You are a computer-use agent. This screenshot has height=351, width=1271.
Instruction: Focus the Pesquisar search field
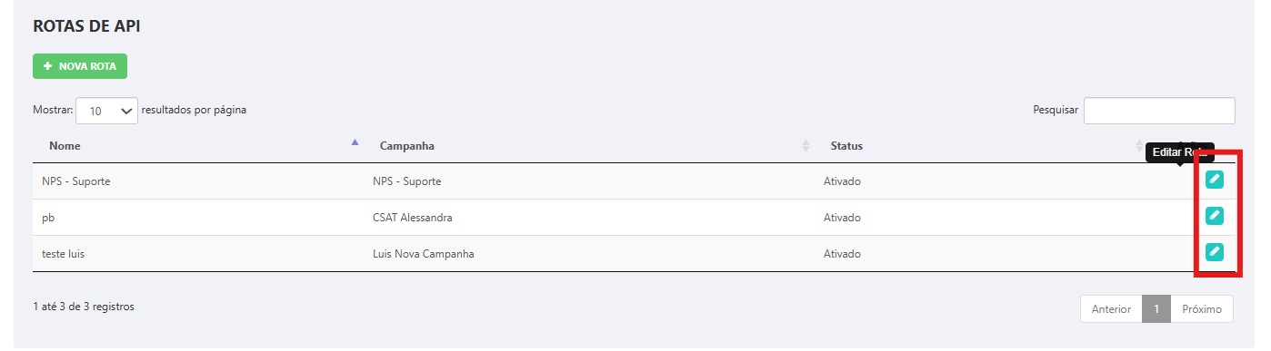[x=1159, y=111]
